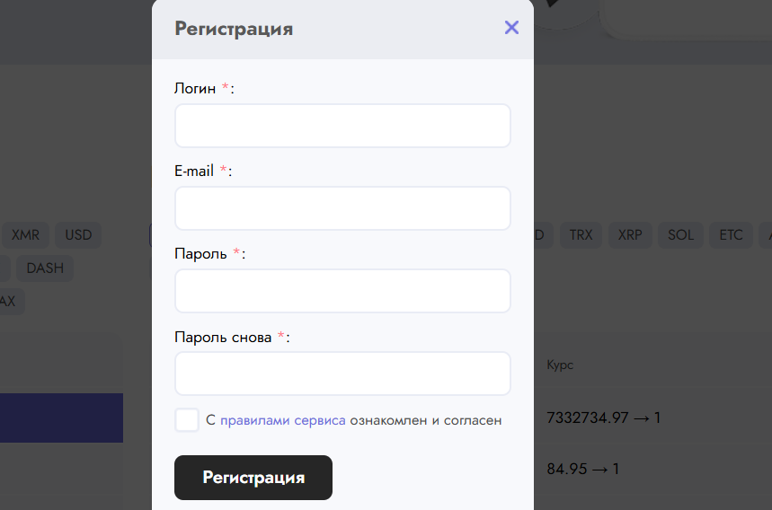
Task: Click the Курс column header
Action: pyautogui.click(x=560, y=365)
